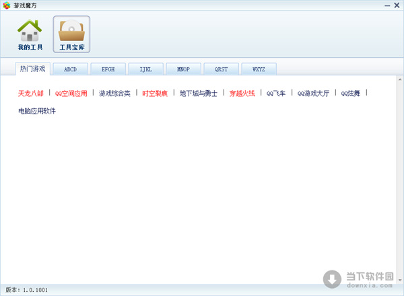This screenshot has width=404, height=296.
Task: Open the 穿越火线 link
Action: pos(242,94)
